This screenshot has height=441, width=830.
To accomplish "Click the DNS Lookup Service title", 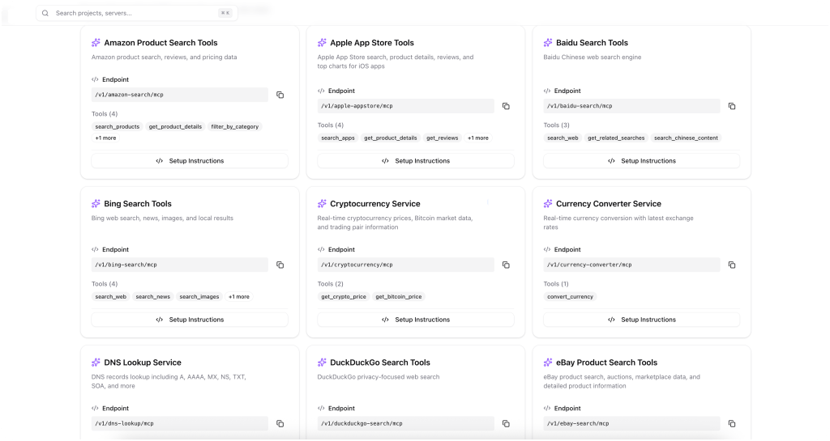I will pyautogui.click(x=143, y=363).
